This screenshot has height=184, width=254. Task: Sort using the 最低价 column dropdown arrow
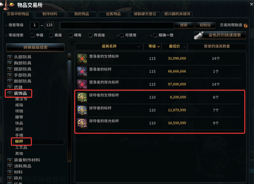pos(184,47)
